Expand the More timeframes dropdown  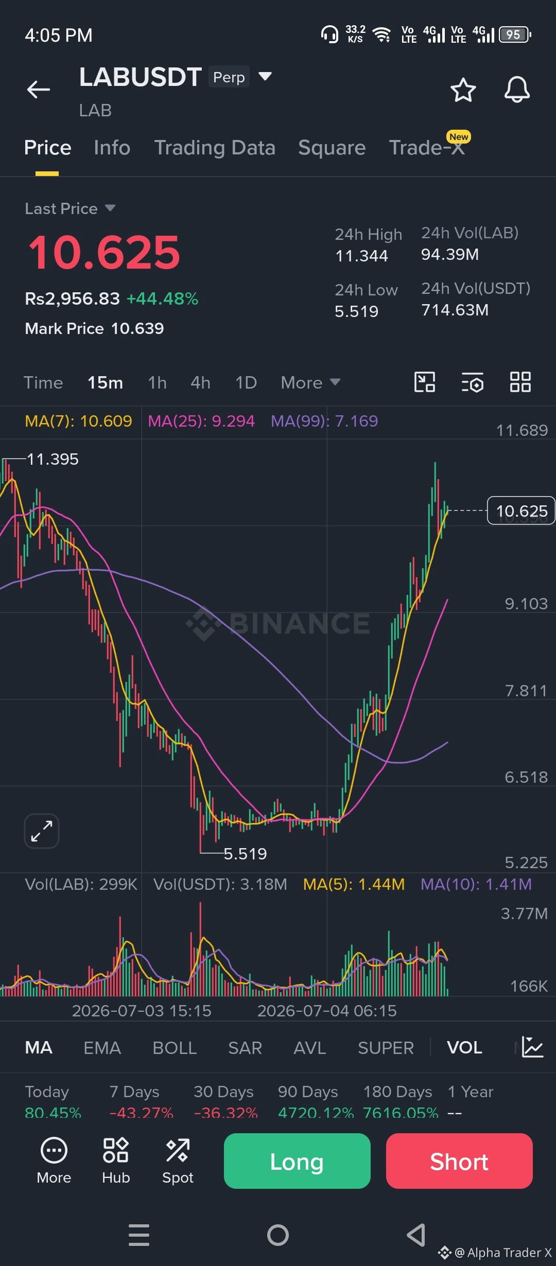310,382
